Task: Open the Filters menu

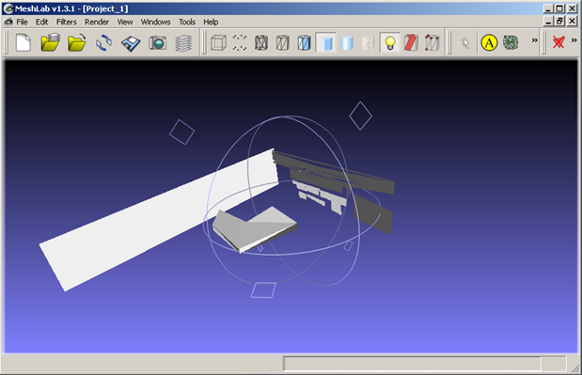Action: pyautogui.click(x=67, y=22)
